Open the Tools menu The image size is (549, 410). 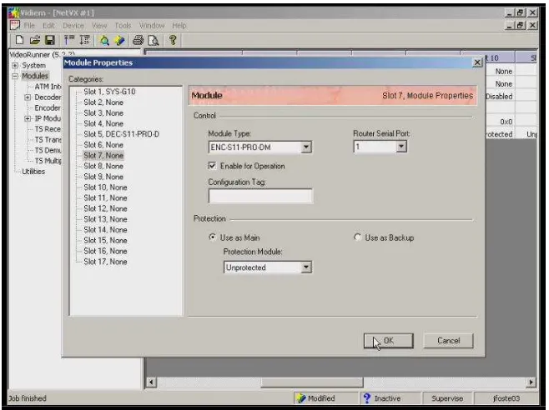(x=123, y=26)
